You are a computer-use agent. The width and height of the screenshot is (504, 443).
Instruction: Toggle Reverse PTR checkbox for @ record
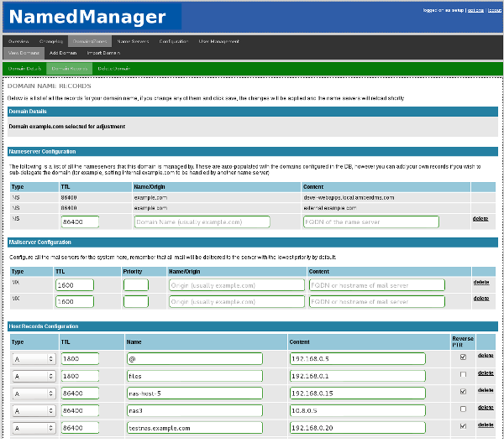(x=463, y=357)
